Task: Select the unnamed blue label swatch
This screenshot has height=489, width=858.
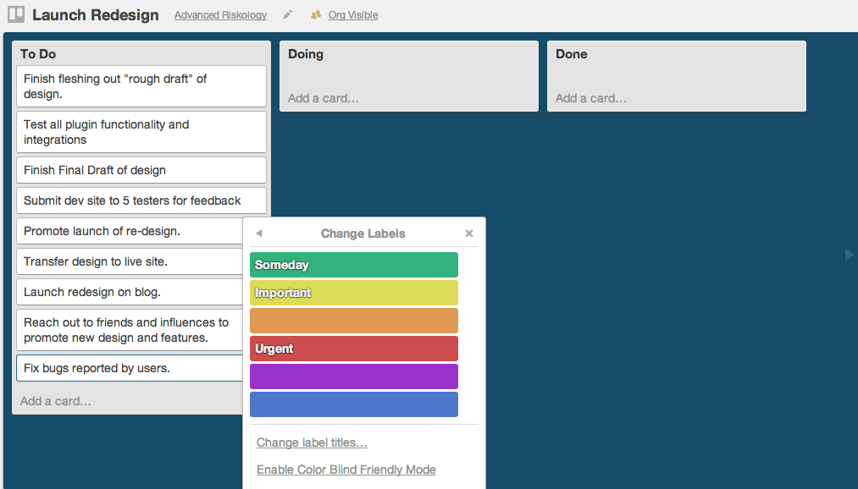Action: click(x=353, y=404)
